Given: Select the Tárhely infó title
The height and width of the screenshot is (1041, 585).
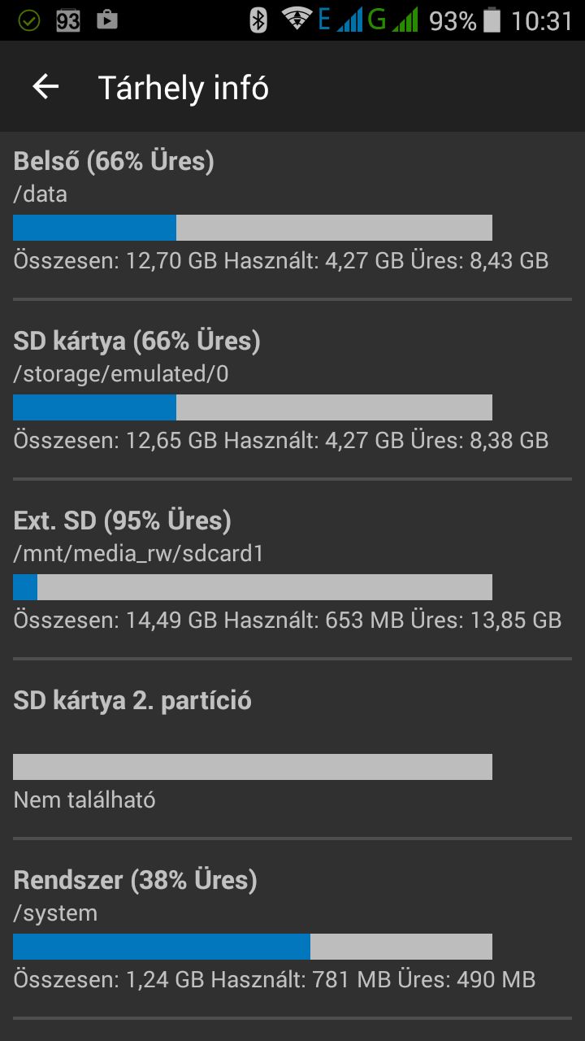Looking at the screenshot, I should [x=184, y=88].
